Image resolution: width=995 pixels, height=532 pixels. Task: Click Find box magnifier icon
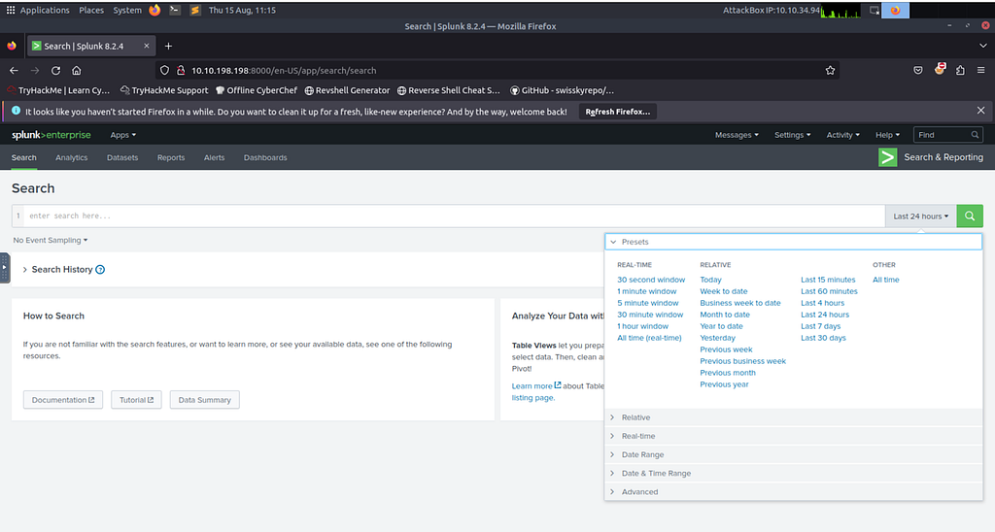pos(975,134)
